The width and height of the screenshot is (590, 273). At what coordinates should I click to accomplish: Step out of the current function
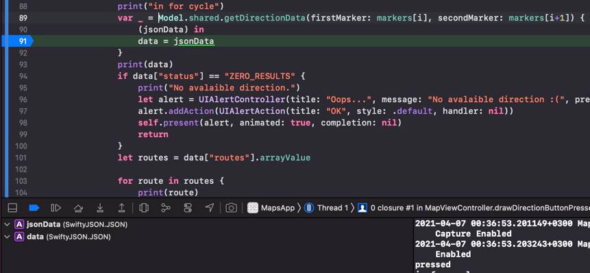pos(122,207)
